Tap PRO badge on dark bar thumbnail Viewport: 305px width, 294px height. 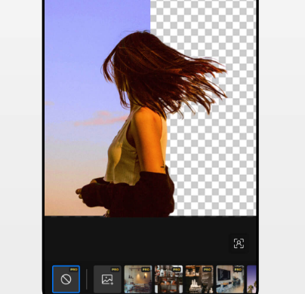[x=207, y=270]
